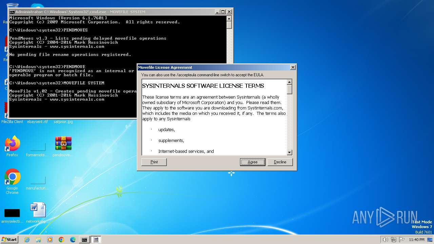Click the 'supplements,' bullet line
The image size is (434, 244).
click(171, 141)
